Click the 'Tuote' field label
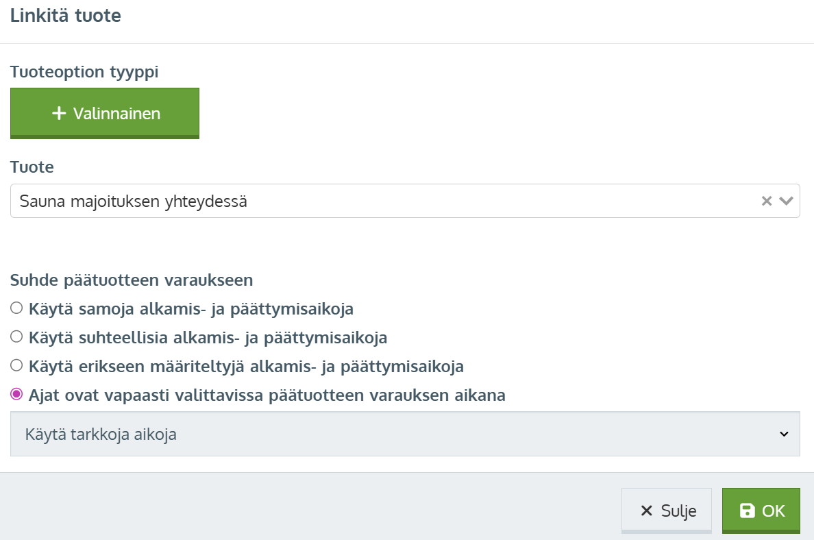The image size is (814, 540). (32, 167)
